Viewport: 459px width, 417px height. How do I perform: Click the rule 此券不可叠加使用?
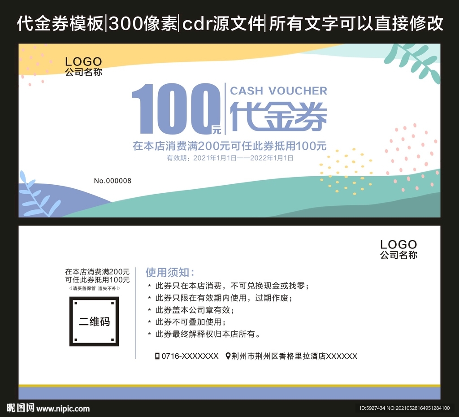[191, 322]
